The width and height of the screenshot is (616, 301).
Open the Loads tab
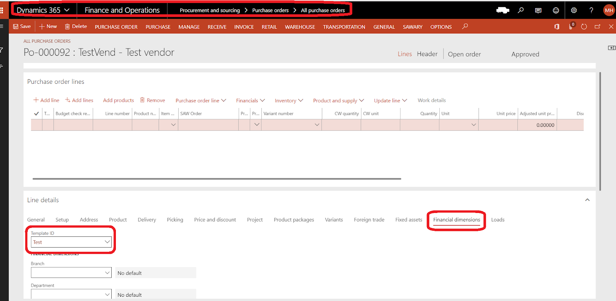click(498, 220)
